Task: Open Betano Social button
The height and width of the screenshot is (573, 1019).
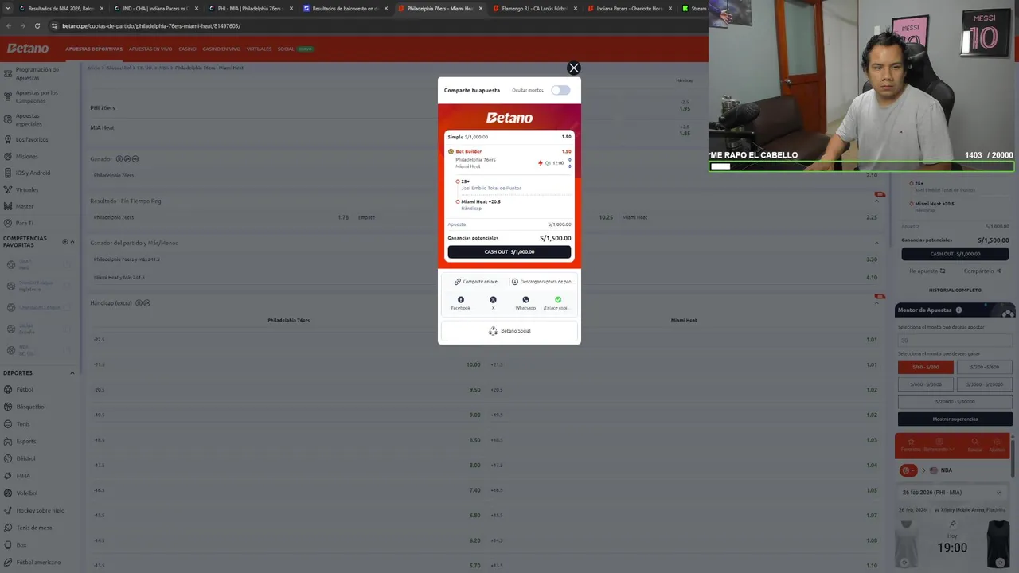Action: pyautogui.click(x=509, y=331)
